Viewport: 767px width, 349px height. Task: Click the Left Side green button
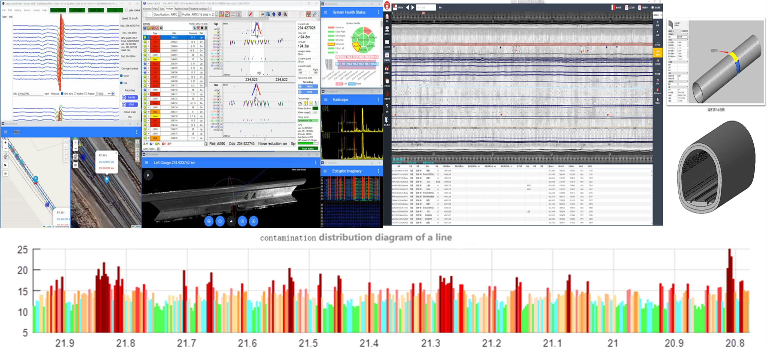coord(77,10)
